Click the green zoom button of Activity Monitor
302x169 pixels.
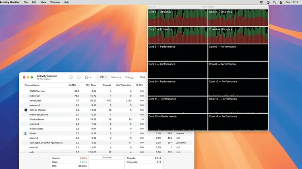click(x=32, y=77)
